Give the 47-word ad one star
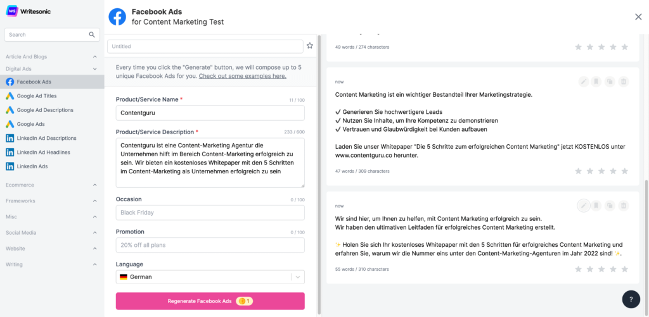 579,171
